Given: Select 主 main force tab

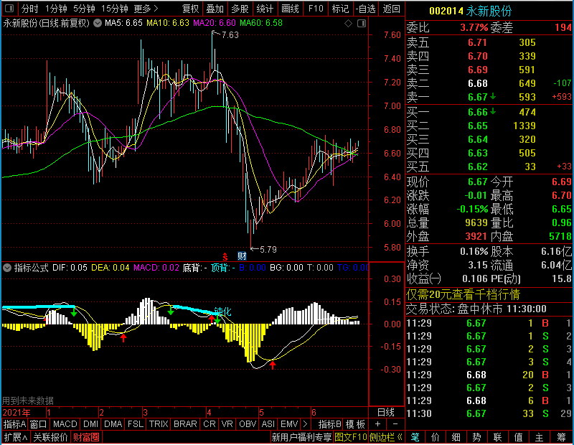Looking at the screenshot, I should click(x=540, y=437).
